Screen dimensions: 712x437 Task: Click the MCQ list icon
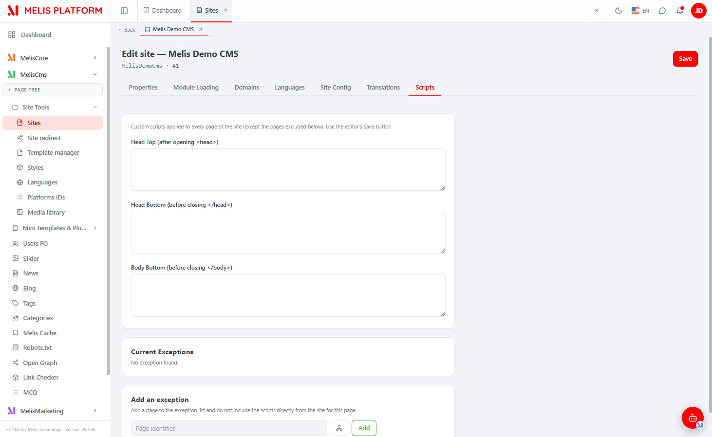click(16, 393)
